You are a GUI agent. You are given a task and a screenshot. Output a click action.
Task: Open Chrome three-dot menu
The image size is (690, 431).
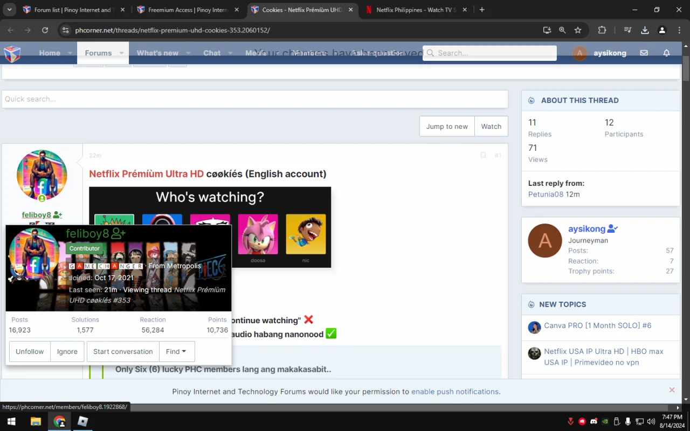[x=679, y=30]
